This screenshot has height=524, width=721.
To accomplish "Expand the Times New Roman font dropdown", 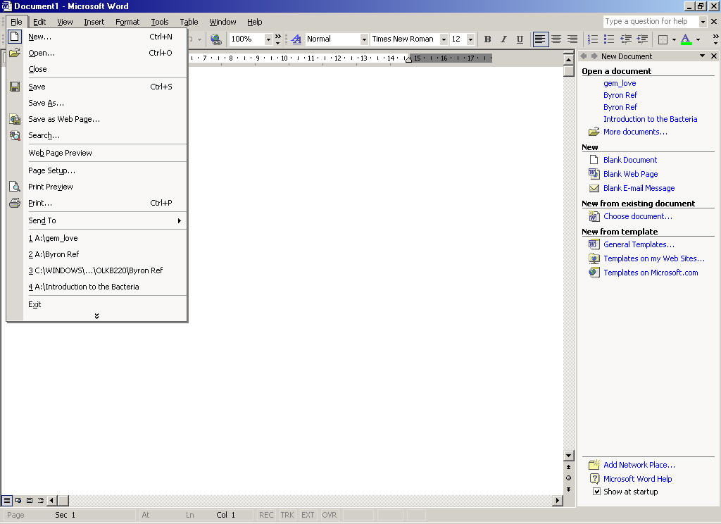I will pyautogui.click(x=444, y=39).
